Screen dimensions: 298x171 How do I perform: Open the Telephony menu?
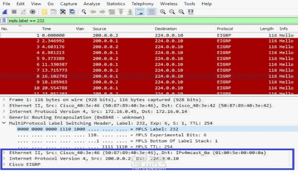coord(143,4)
